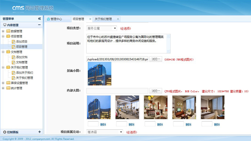Viewport: 251px width, 141px height.
Task: Expand the 统计管理 tree node
Action: tap(3, 88)
